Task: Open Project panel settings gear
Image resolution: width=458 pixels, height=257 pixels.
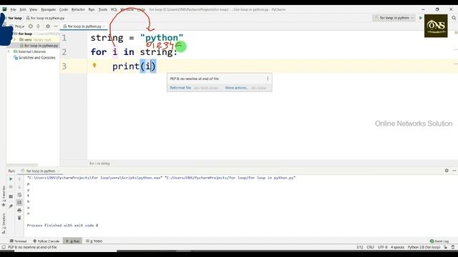Action: tap(48, 26)
